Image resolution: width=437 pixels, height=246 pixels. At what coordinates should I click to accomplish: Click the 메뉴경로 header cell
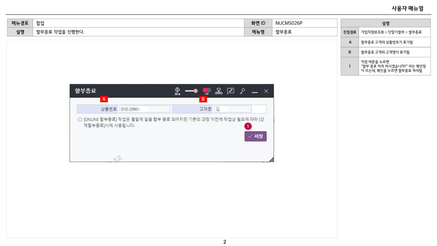(x=20, y=23)
